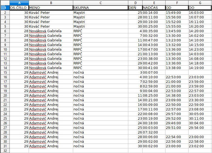This screenshot has width=212, height=153.
Task: Click the select-all corner box
Action: tap(5, 3)
